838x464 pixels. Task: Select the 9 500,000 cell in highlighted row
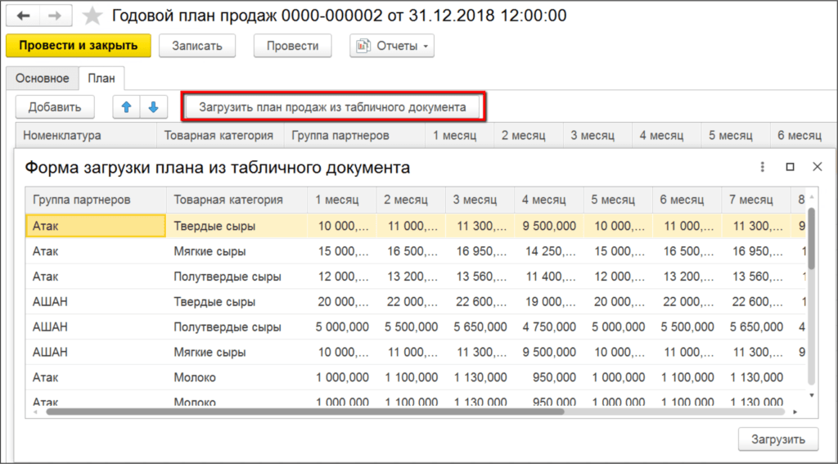549,226
